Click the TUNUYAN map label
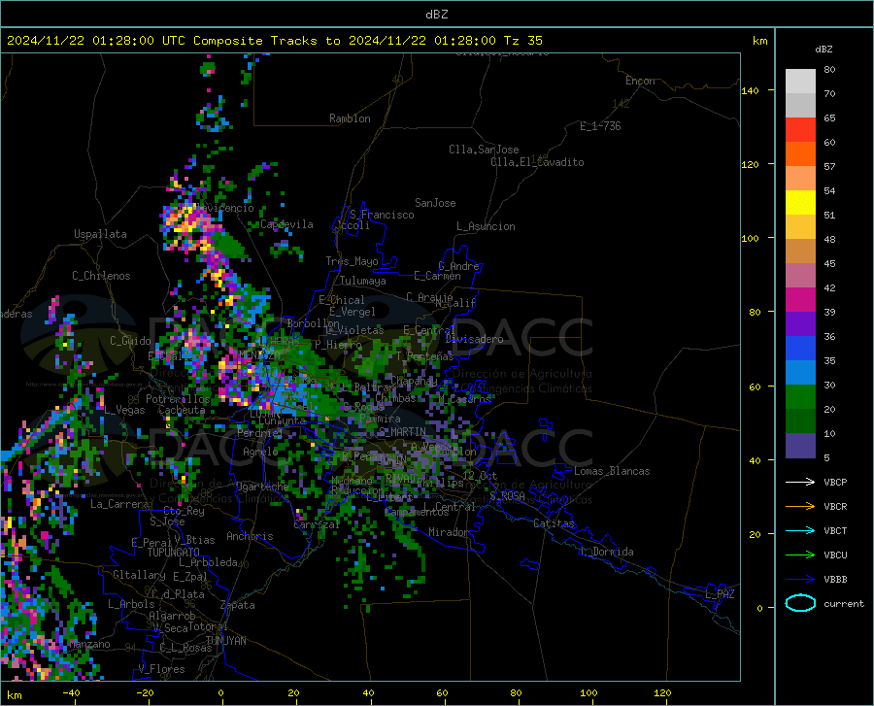Viewport: 874px width, 706px height. pyautogui.click(x=225, y=641)
